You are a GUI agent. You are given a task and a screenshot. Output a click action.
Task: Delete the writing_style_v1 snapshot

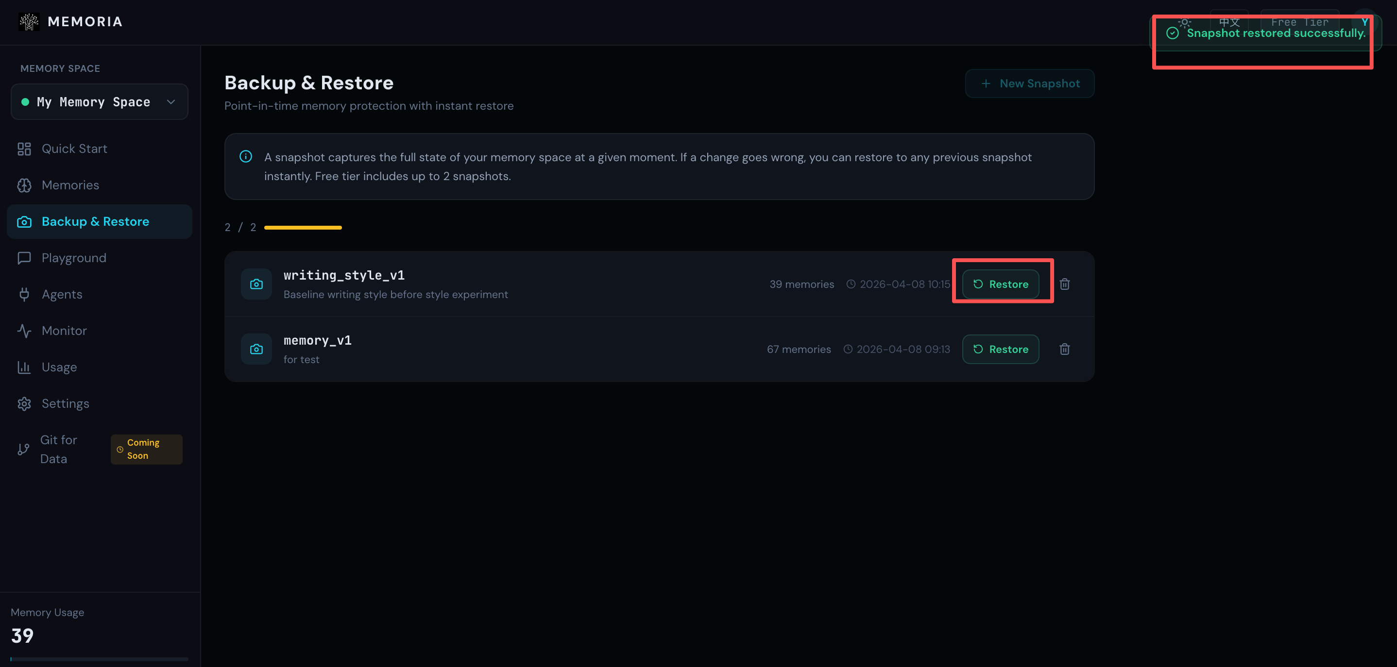point(1065,284)
